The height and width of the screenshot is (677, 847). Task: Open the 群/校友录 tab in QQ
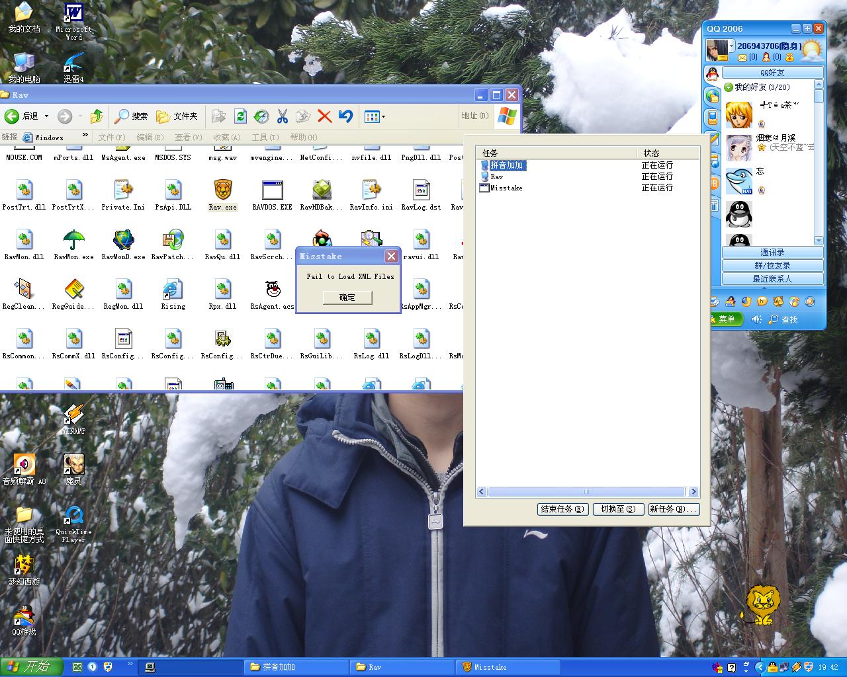772,266
